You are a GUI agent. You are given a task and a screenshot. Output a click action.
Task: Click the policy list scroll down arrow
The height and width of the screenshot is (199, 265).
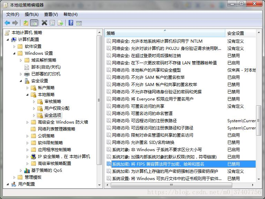pyautogui.click(x=258, y=179)
